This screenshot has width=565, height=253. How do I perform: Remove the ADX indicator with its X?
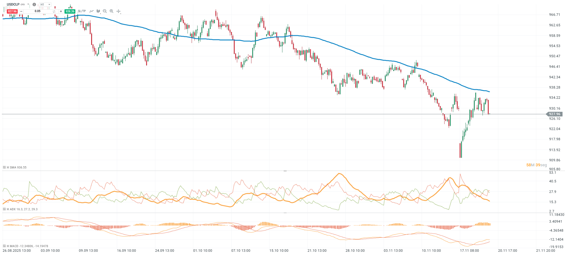8,209
